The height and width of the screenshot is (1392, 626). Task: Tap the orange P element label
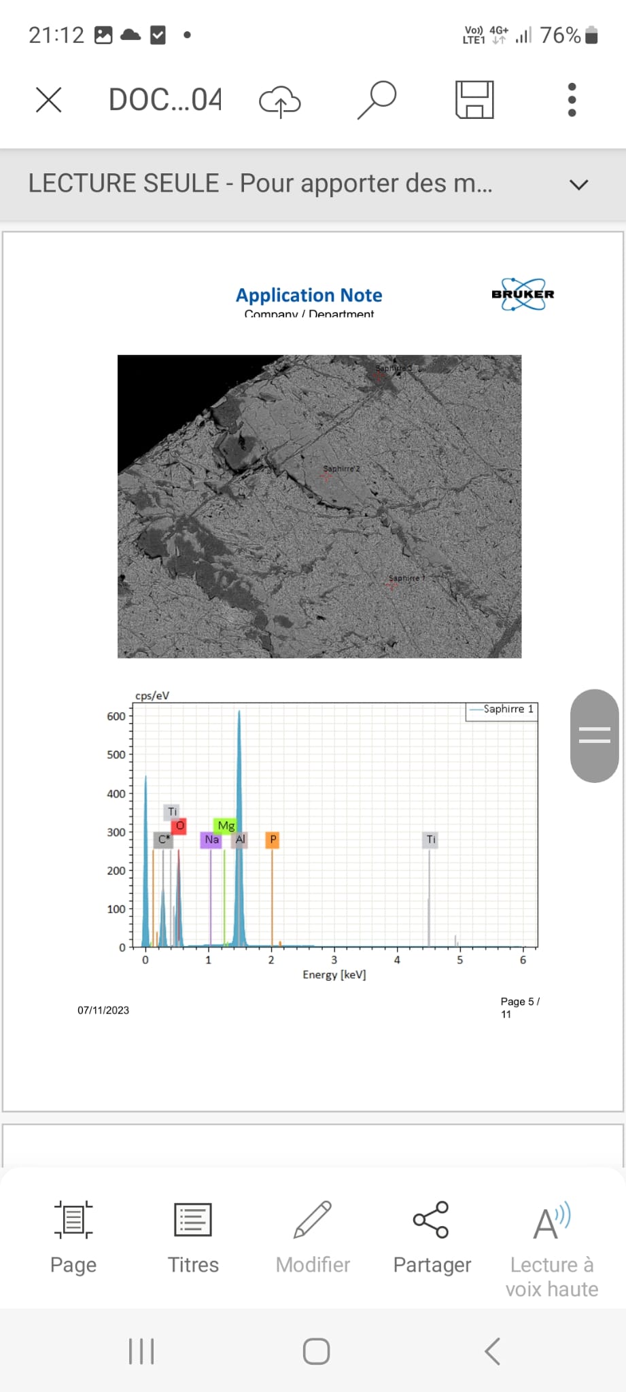click(x=273, y=839)
